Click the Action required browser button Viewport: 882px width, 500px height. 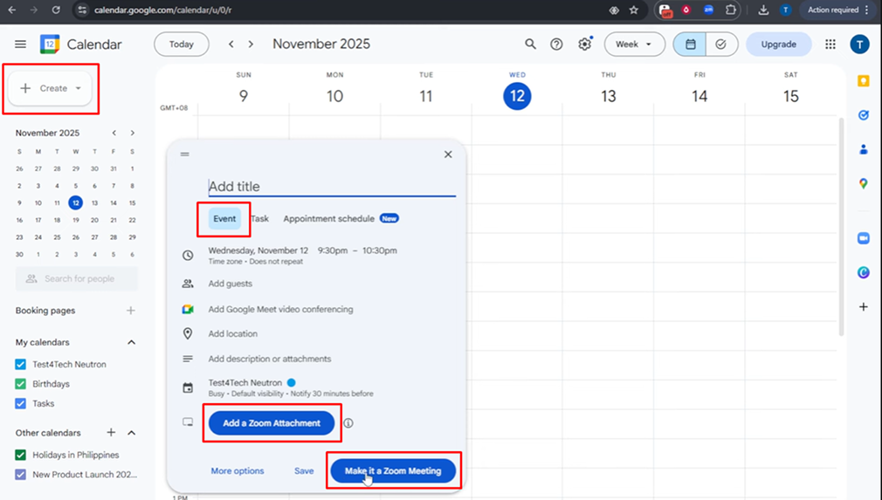(x=838, y=10)
